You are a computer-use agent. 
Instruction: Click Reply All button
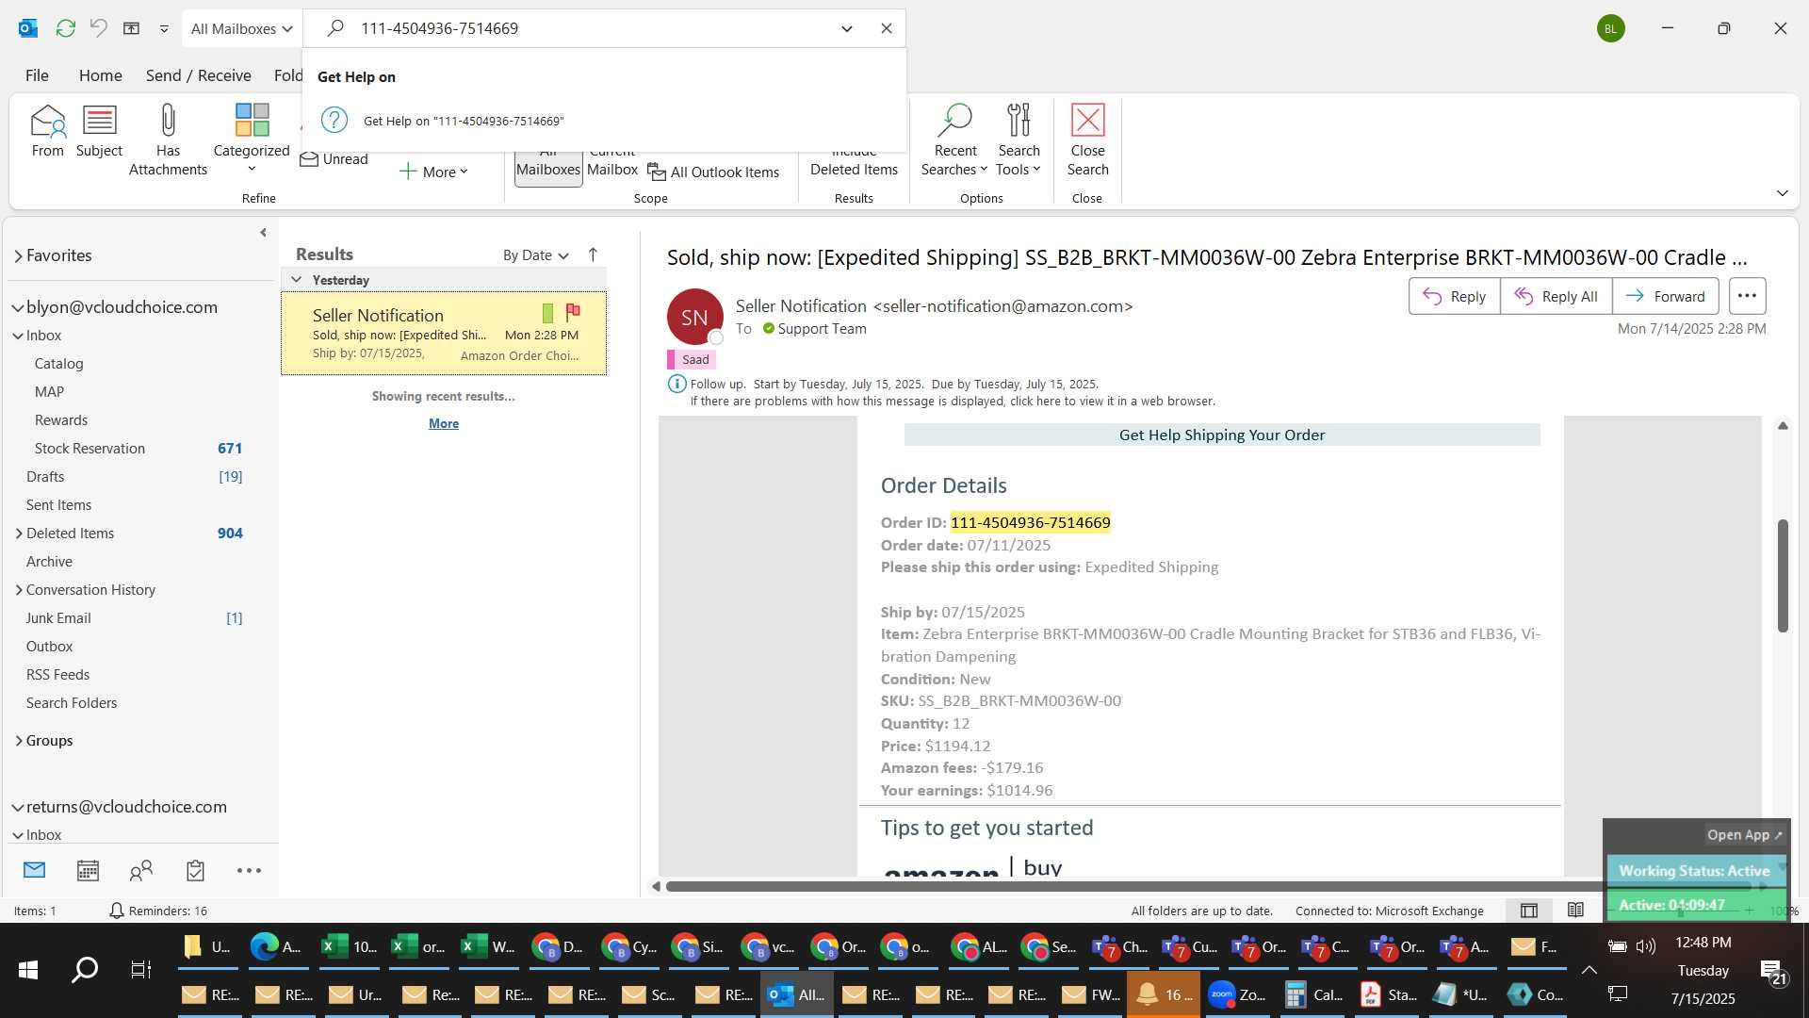pyautogui.click(x=1556, y=296)
